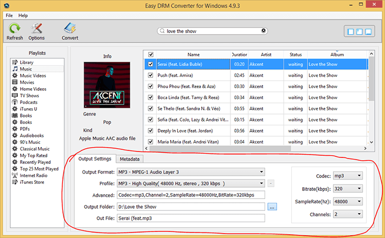Open the File menu
385x238 pixels.
coord(9,16)
